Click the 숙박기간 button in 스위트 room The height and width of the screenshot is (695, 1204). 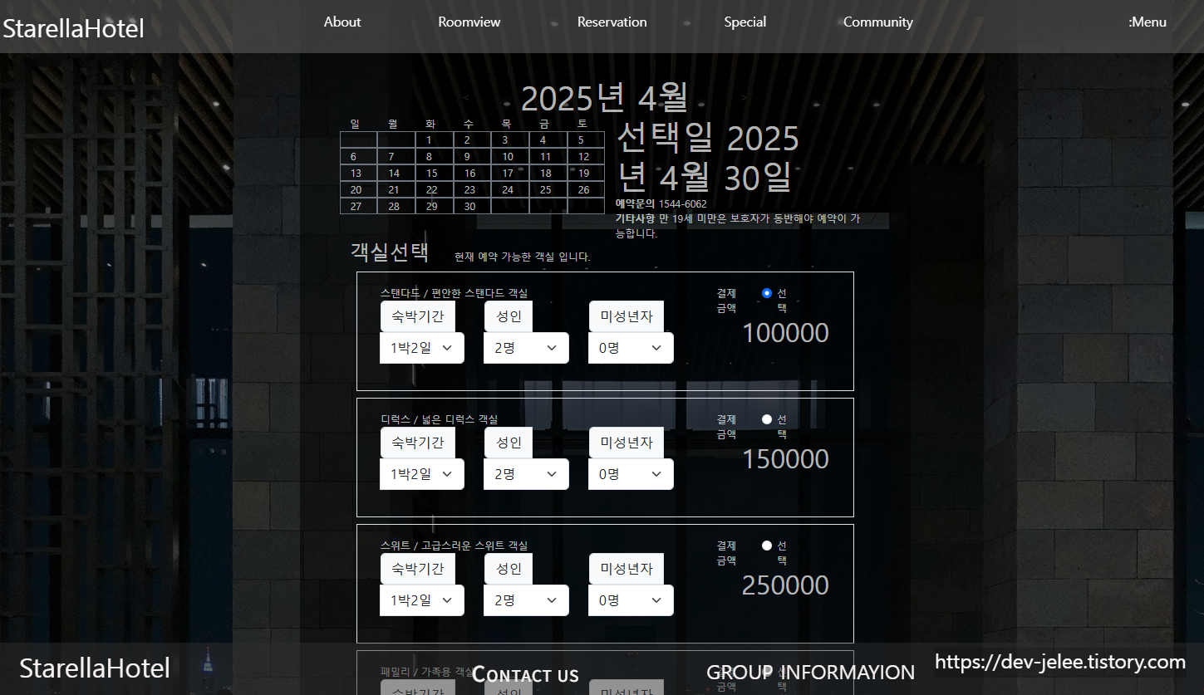[x=418, y=569]
